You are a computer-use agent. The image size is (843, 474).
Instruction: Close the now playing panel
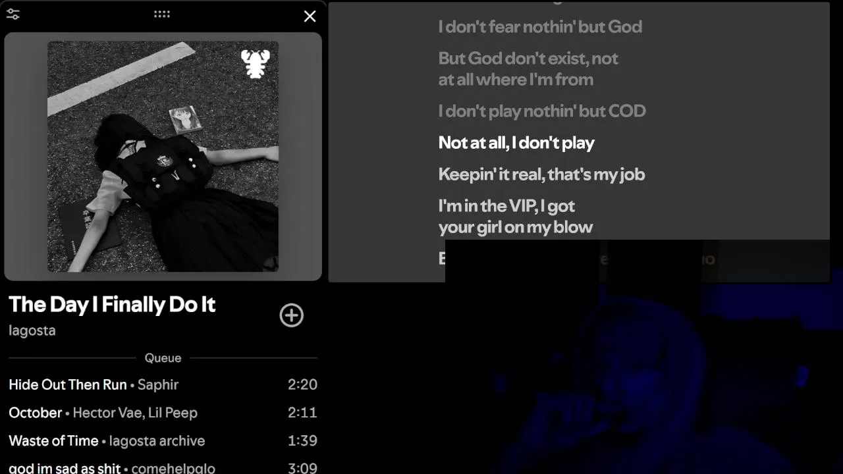[310, 16]
